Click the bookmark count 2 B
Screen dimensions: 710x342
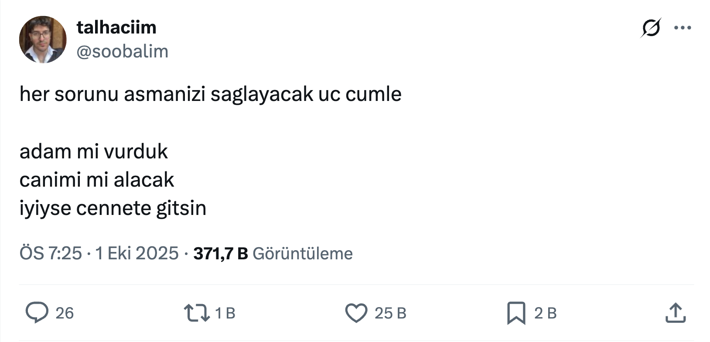point(546,313)
